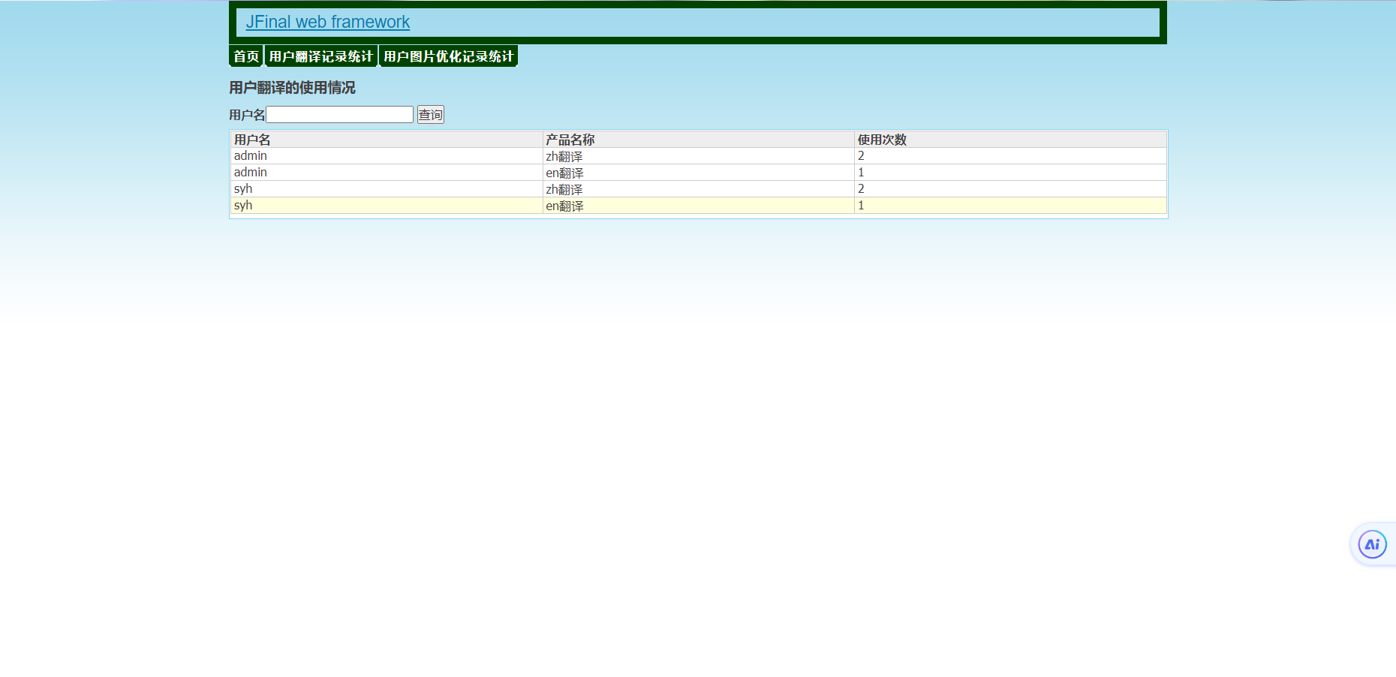This screenshot has width=1396, height=677.
Task: Click usage count 2 for syh zh翻译
Action: [861, 189]
